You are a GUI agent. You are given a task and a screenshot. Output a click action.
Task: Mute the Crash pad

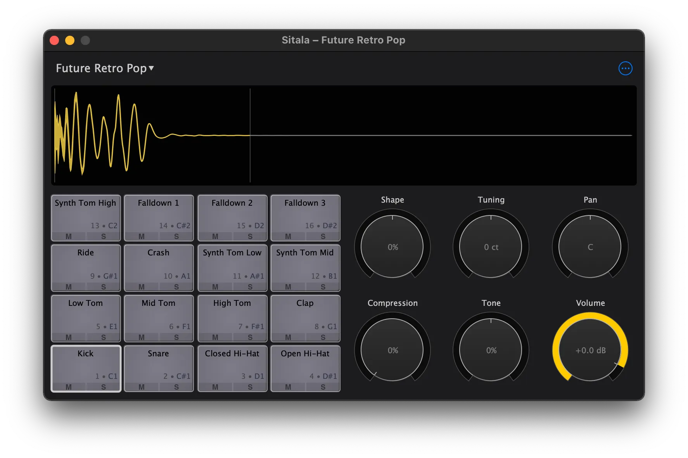click(x=142, y=287)
